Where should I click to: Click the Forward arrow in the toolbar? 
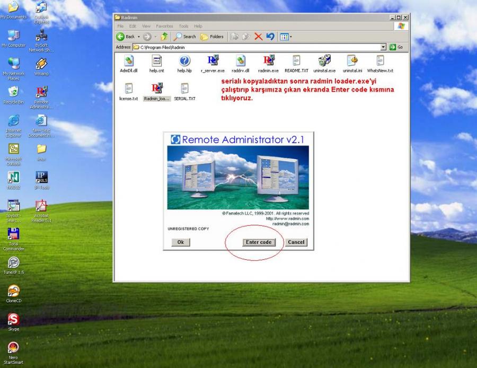(x=147, y=37)
